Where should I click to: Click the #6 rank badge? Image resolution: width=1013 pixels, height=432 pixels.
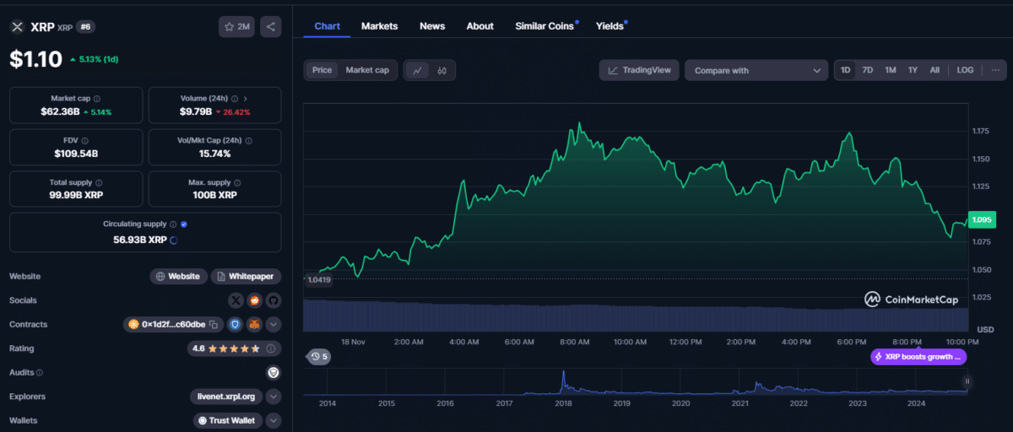click(84, 27)
